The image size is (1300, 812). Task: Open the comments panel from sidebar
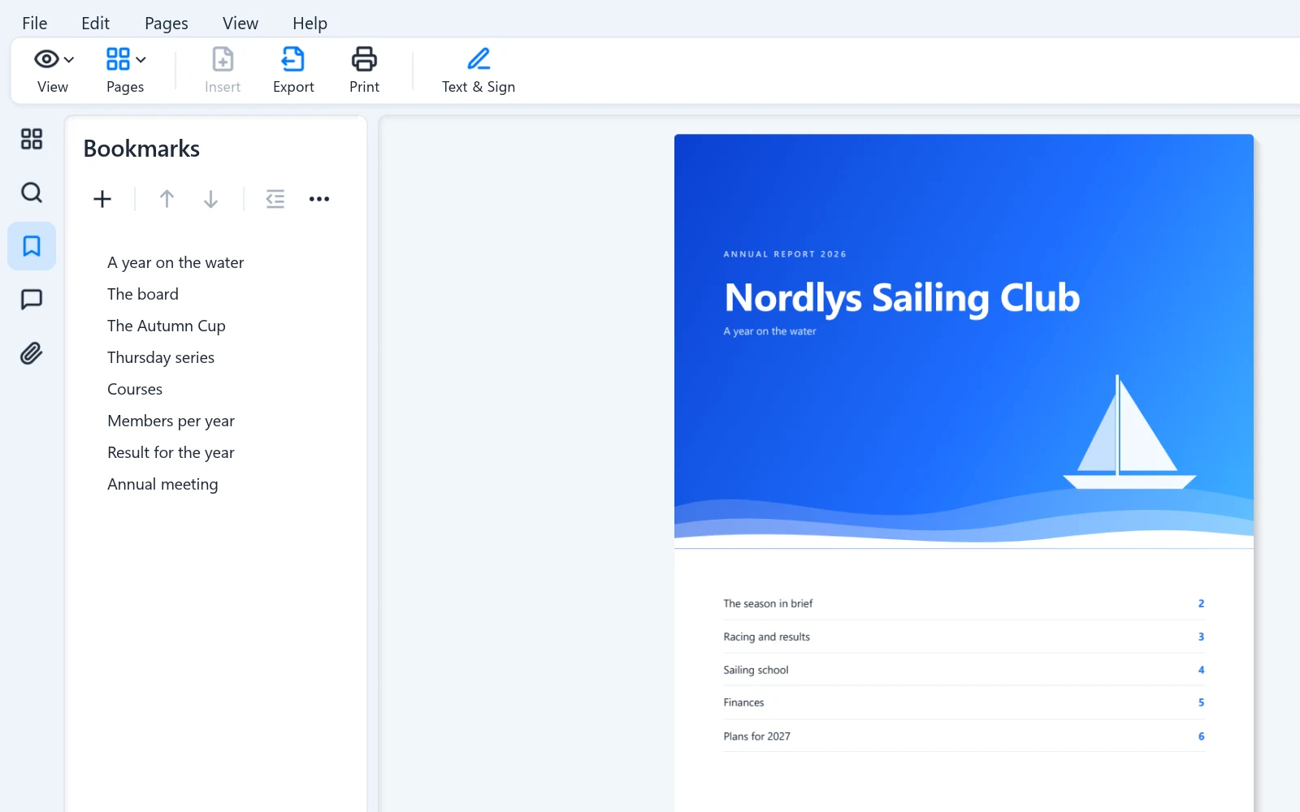click(x=32, y=300)
